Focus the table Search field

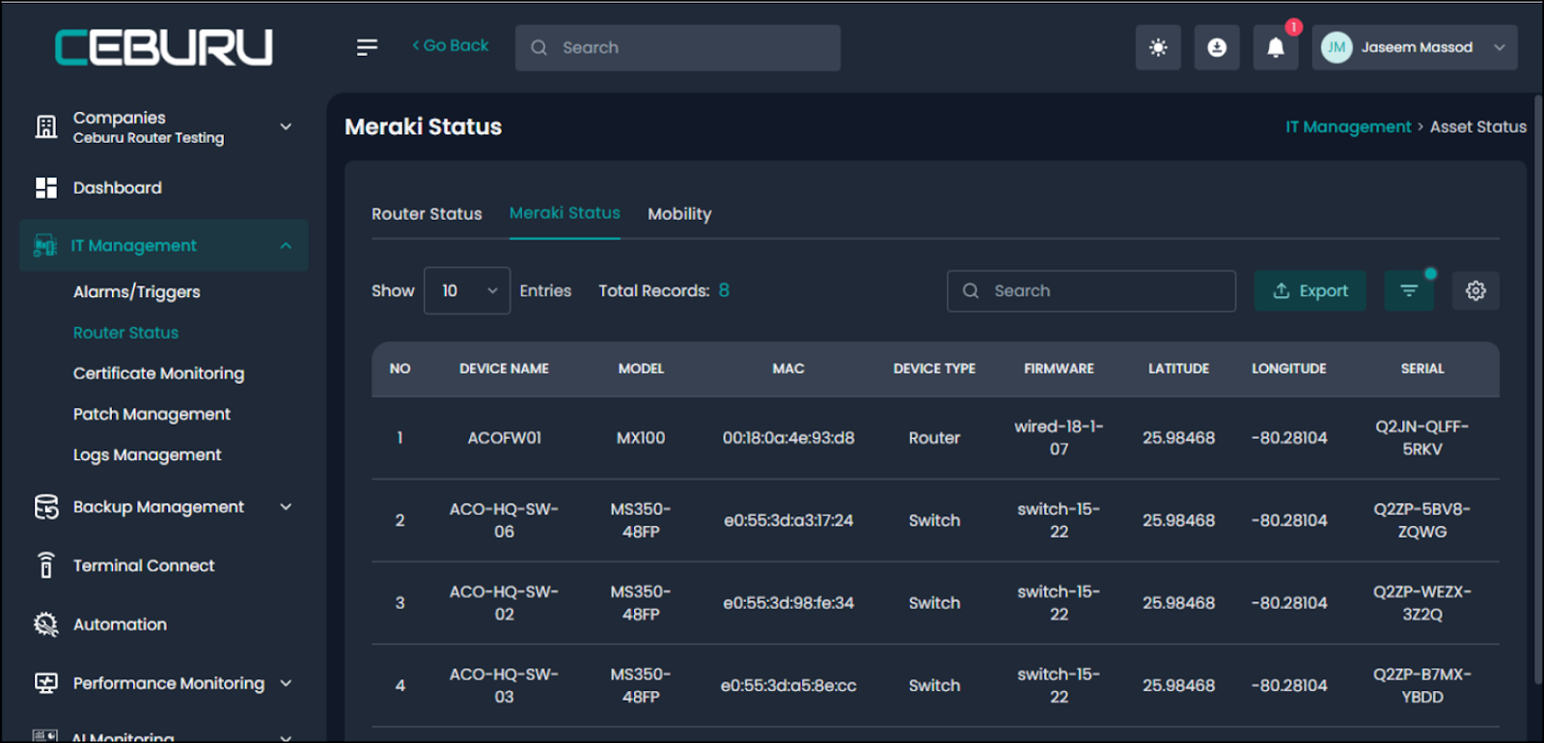pos(1091,290)
